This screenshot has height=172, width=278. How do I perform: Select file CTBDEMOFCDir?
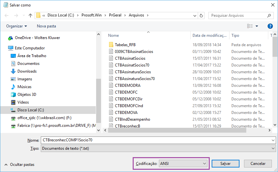tap(129, 99)
